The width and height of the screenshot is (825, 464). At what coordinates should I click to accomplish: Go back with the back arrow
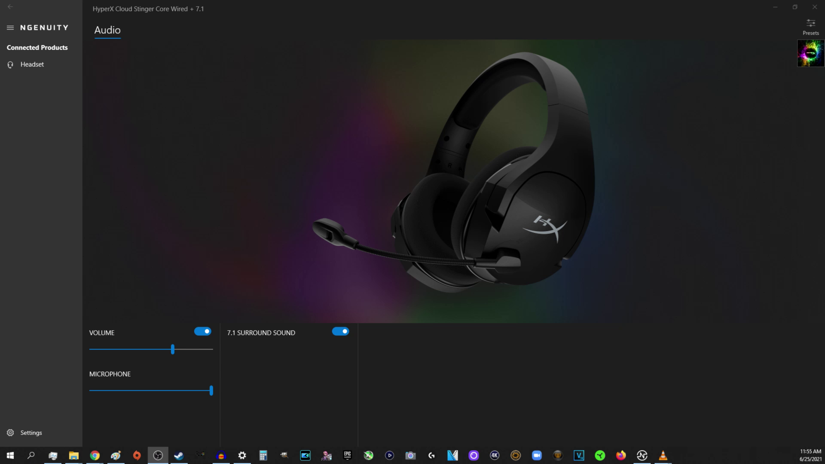[10, 7]
